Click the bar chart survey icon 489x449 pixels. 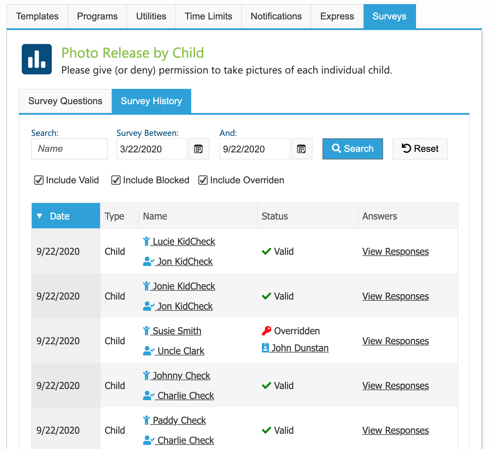pos(36,59)
